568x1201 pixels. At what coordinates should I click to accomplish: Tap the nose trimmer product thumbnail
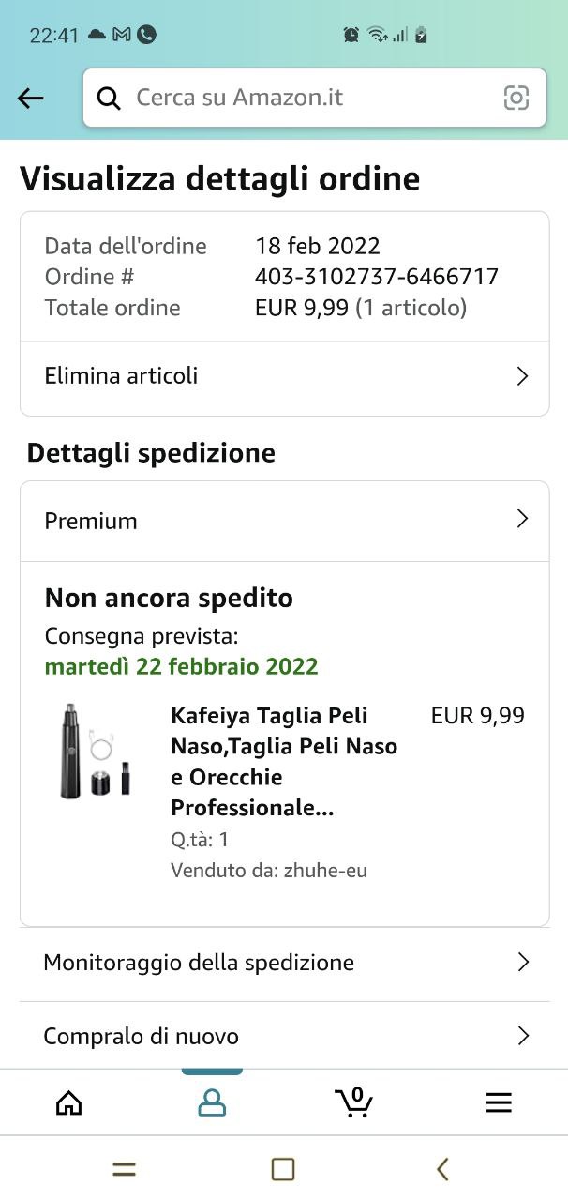94,751
